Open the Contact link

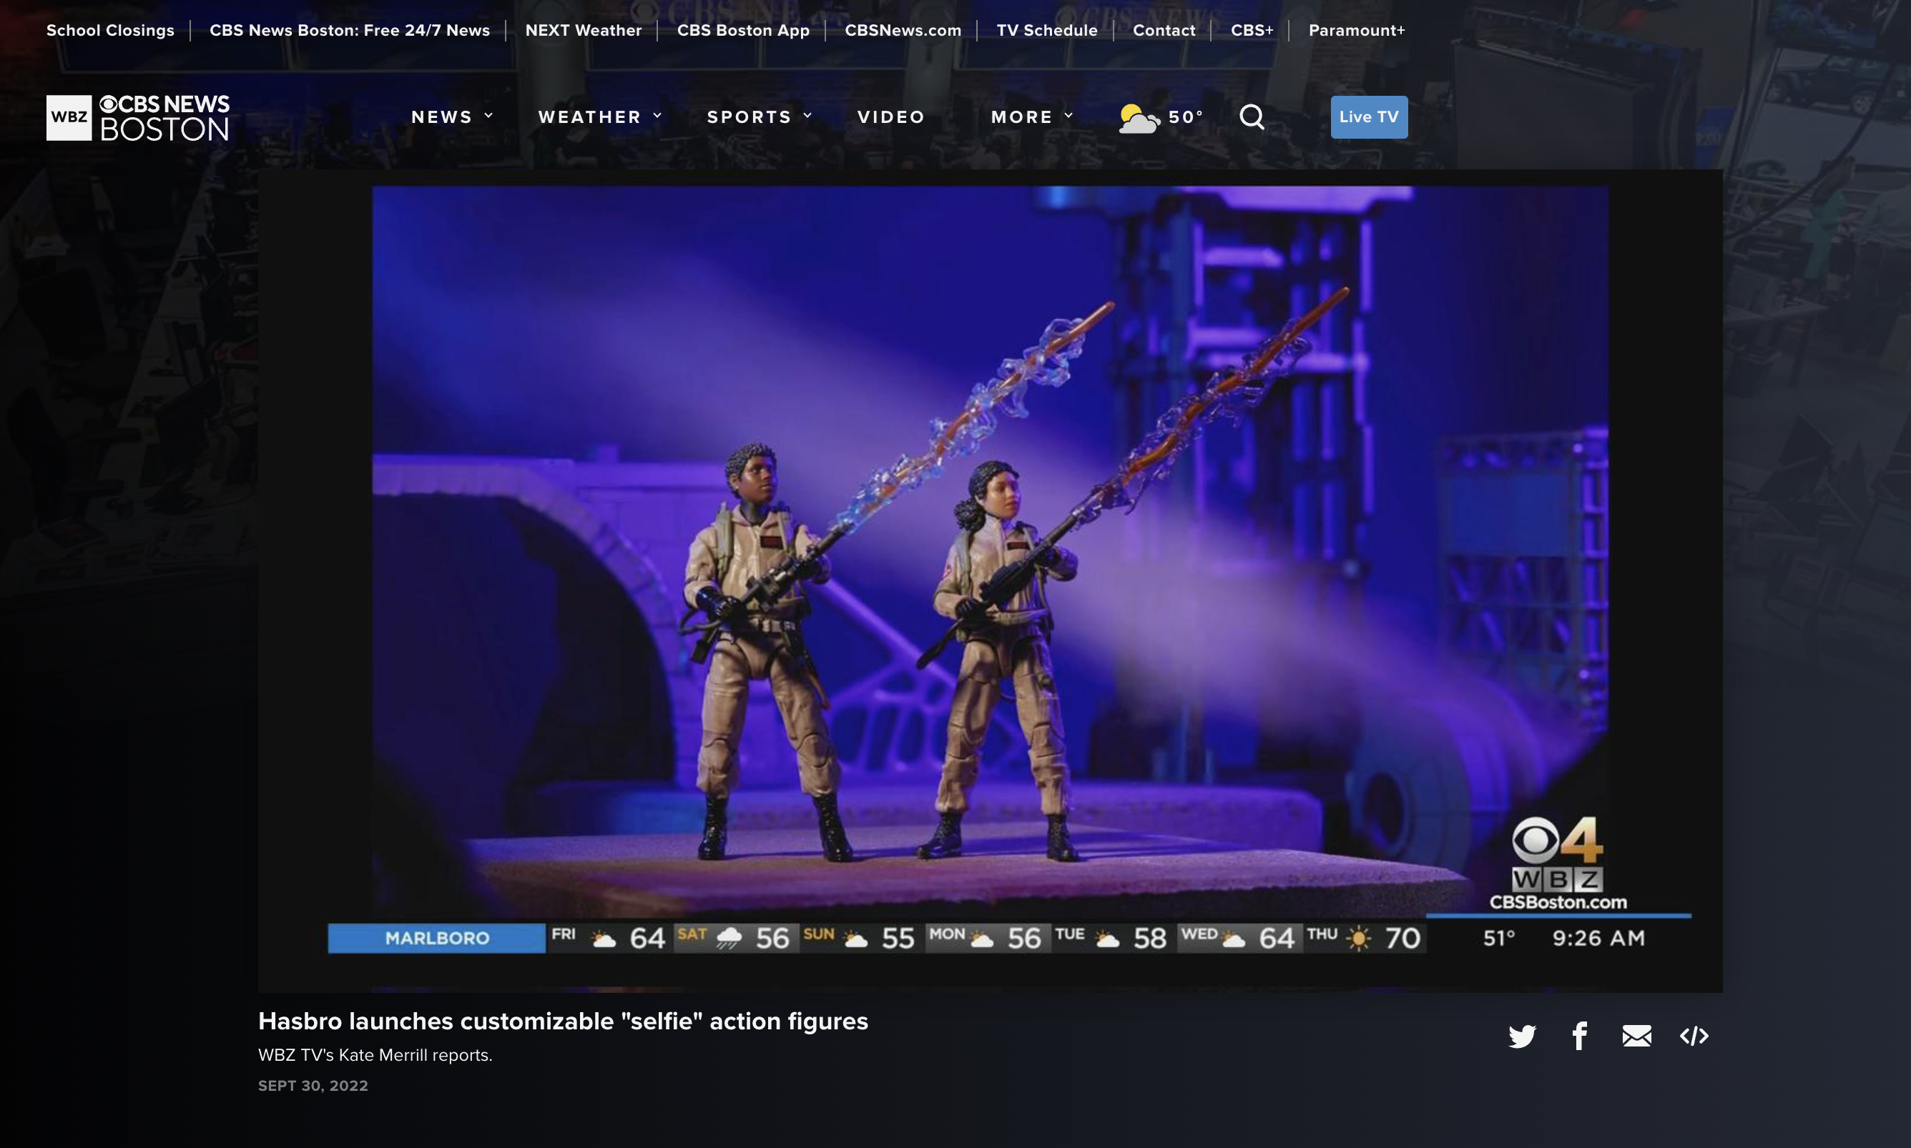pos(1164,30)
